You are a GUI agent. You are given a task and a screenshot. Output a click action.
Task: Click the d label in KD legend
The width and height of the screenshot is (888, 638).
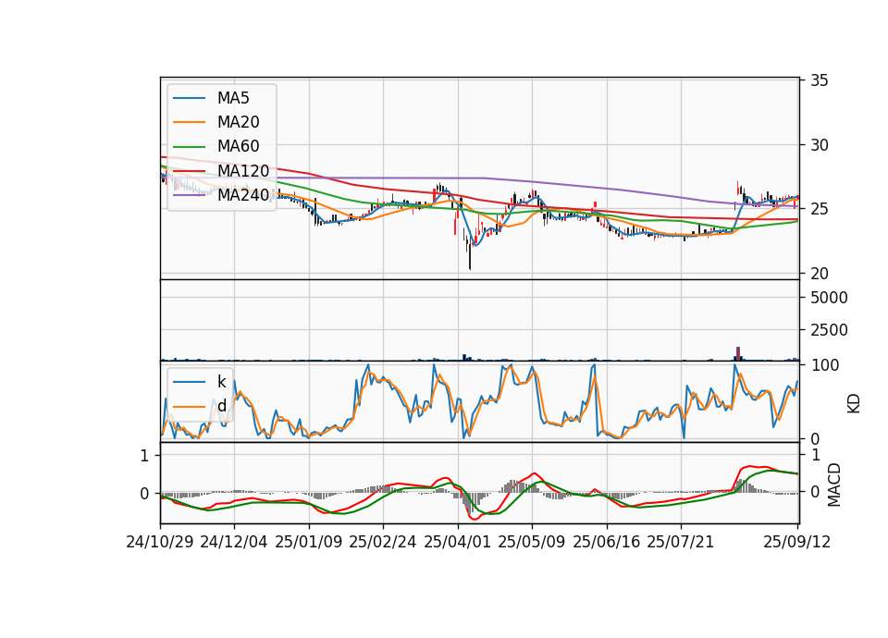pyautogui.click(x=221, y=406)
